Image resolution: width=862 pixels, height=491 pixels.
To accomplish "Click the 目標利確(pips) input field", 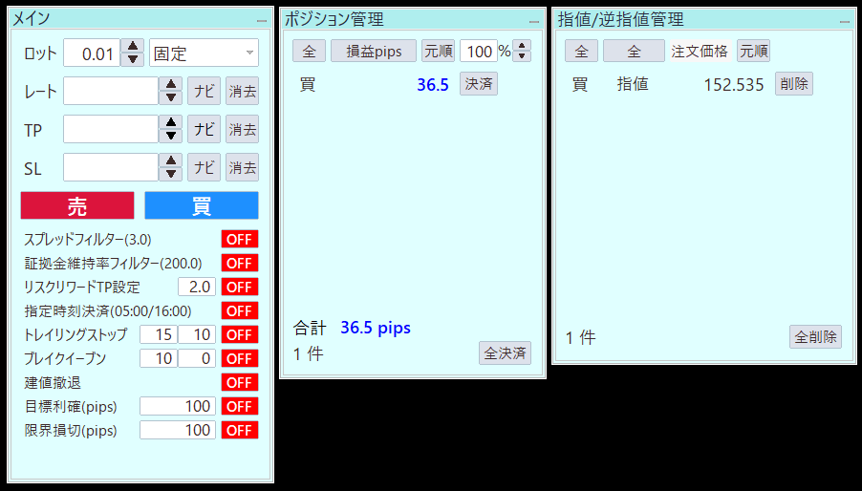I will point(178,407).
